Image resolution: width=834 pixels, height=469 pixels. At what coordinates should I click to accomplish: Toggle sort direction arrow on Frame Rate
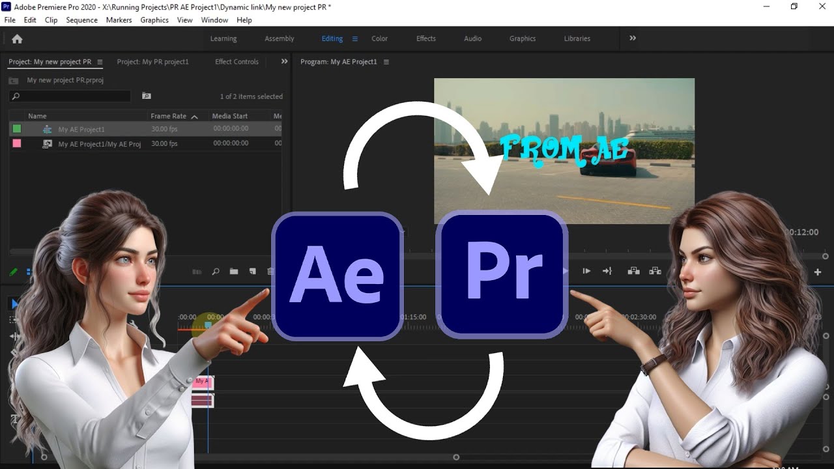(x=194, y=117)
